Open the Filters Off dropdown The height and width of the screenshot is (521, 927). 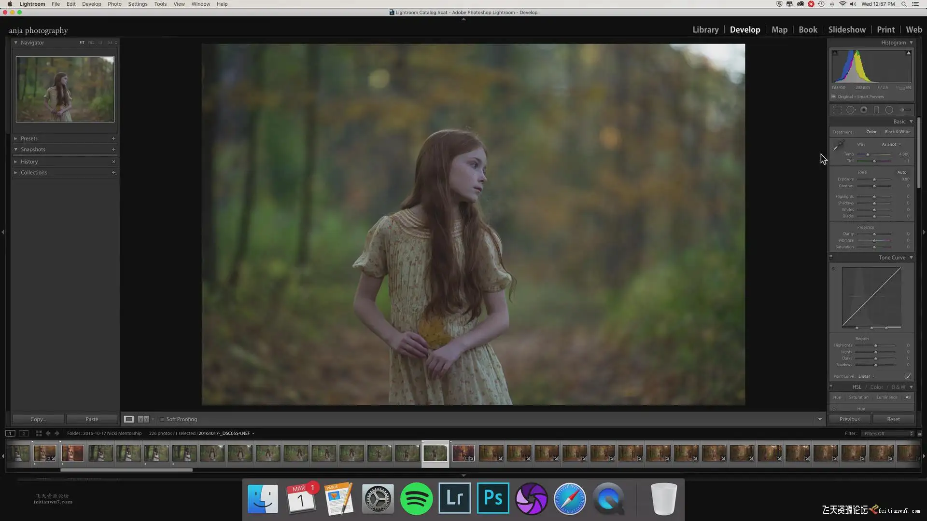click(x=888, y=433)
